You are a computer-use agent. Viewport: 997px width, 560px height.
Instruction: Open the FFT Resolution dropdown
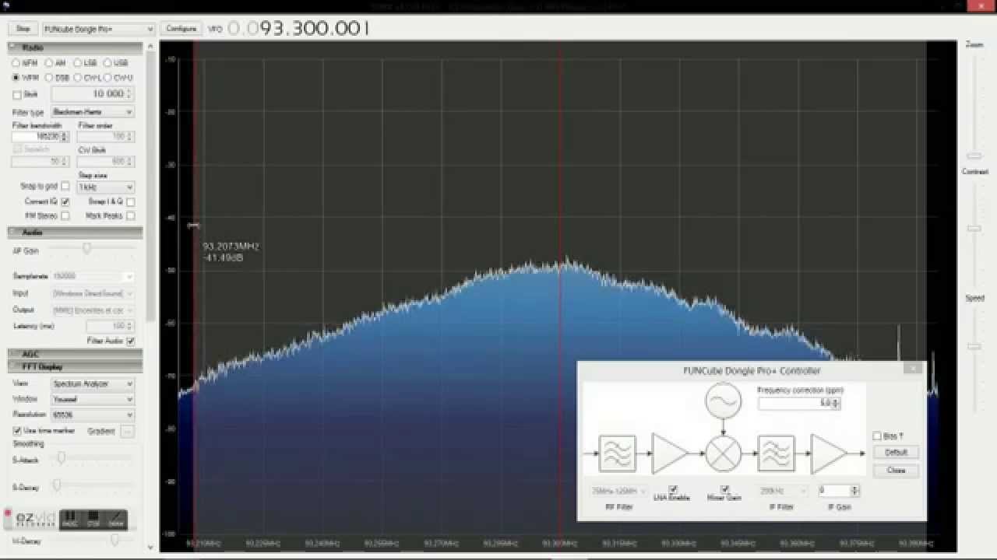[x=93, y=415]
